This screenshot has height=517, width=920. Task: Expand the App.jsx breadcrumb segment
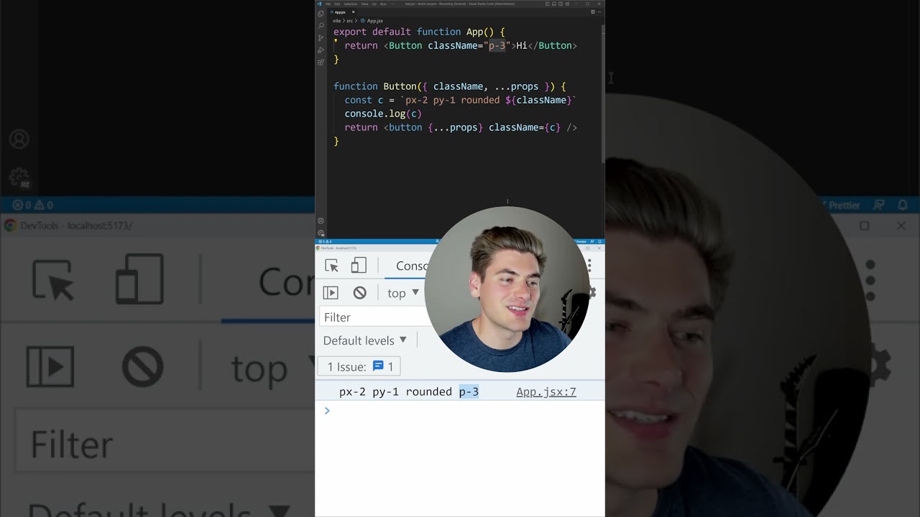click(374, 21)
